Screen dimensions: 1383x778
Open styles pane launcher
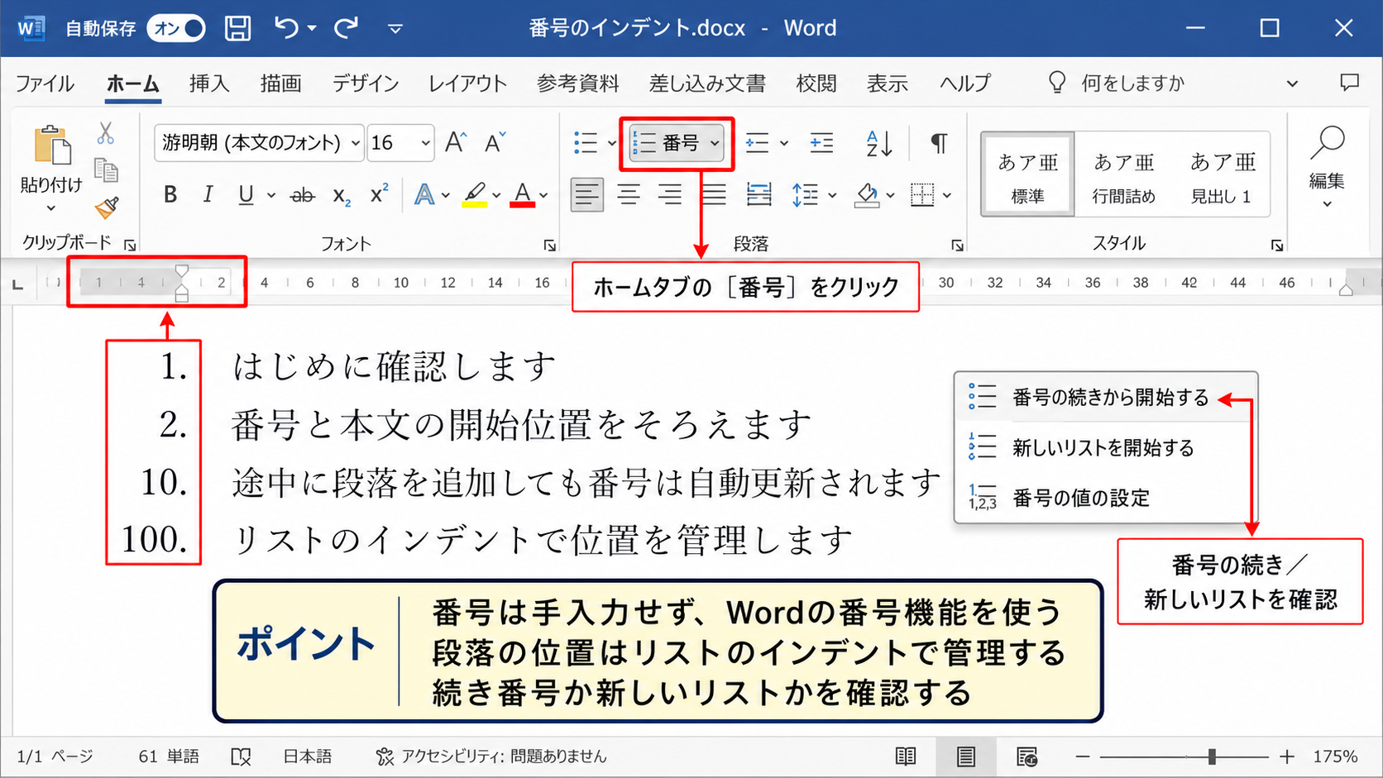(1277, 246)
